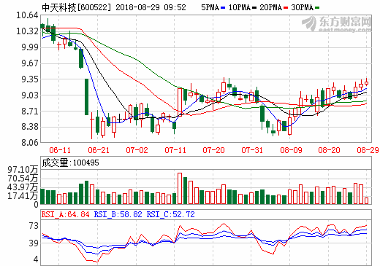380x266 pixels.
Task: Click the last small red volume bar on 08-29
Action: point(367,200)
